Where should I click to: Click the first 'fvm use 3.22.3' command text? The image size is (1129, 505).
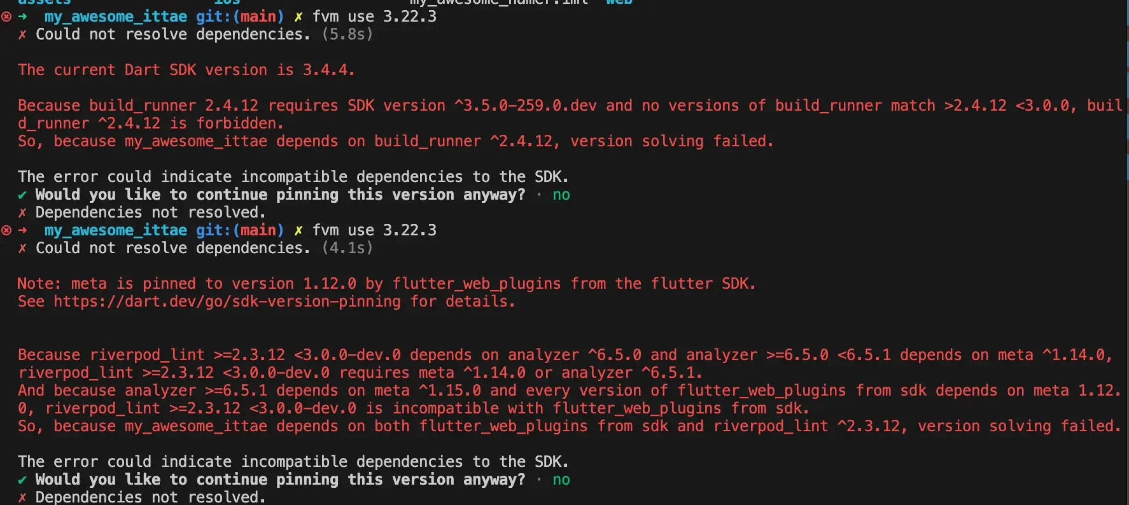coord(374,17)
